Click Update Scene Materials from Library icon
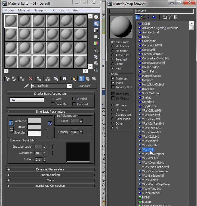 tap(165, 17)
